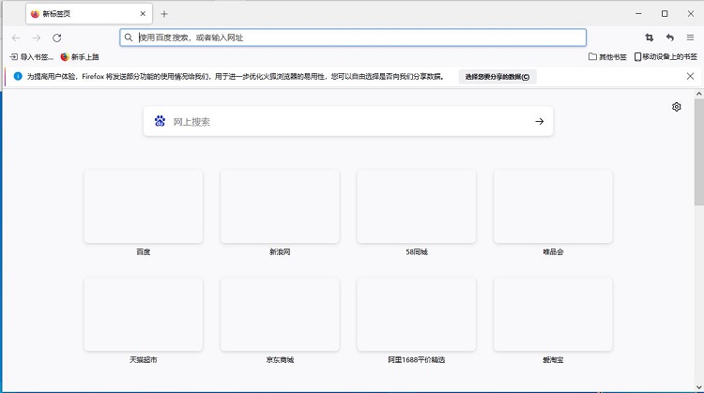This screenshot has height=393, width=704.
Task: Click the undo arrow toolbar icon
Action: (670, 38)
